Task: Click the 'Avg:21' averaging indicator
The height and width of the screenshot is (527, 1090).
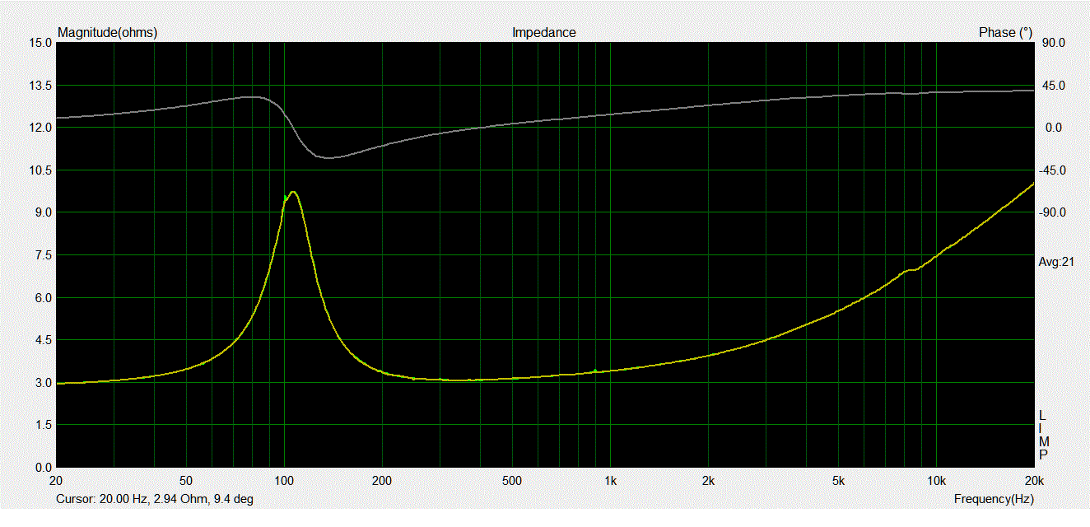Action: [1055, 262]
